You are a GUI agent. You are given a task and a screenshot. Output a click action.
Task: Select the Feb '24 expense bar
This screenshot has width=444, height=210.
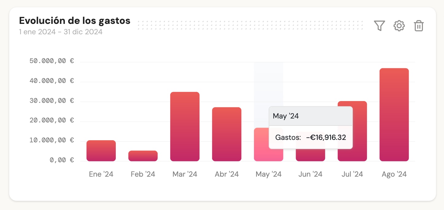pyautogui.click(x=143, y=156)
